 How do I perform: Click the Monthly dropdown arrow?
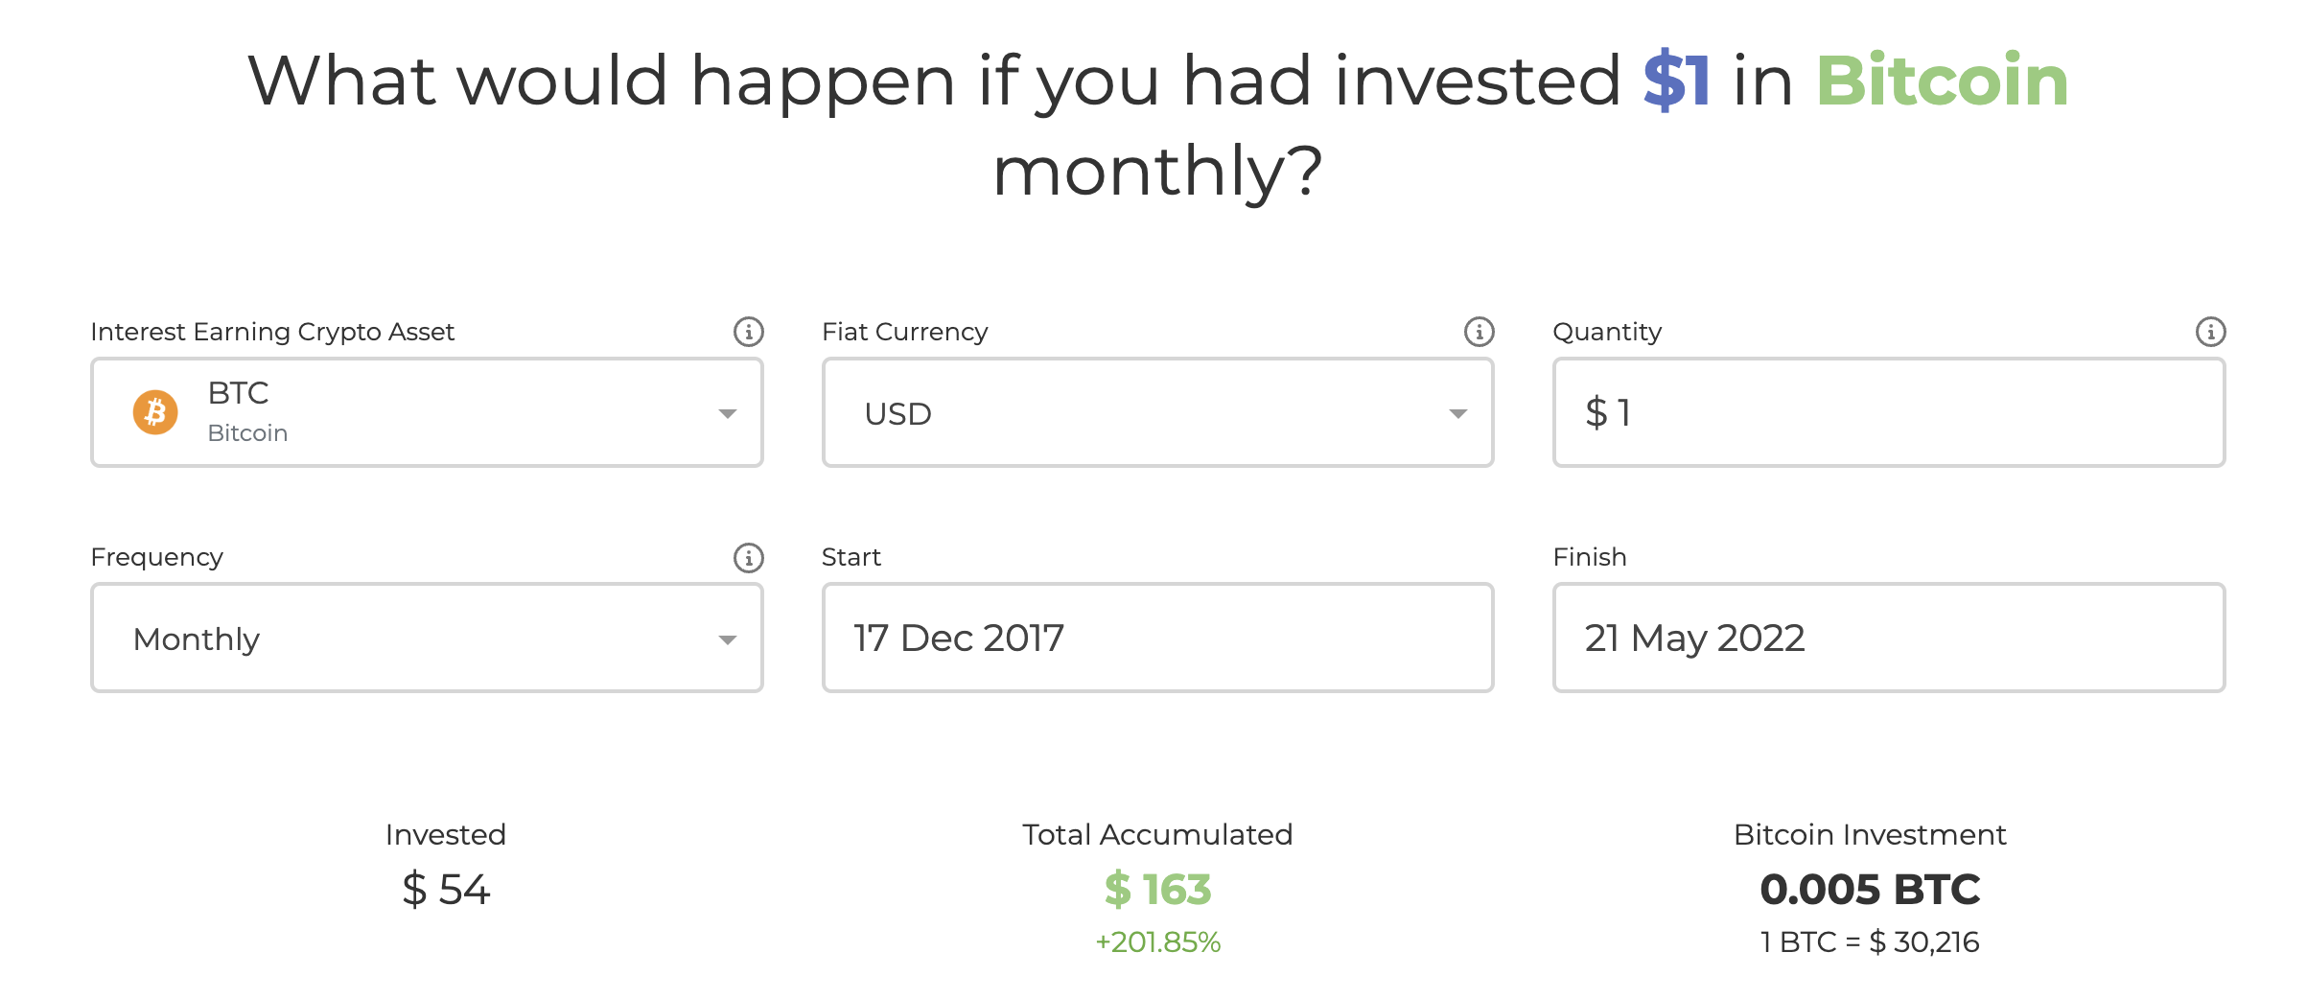tap(728, 639)
